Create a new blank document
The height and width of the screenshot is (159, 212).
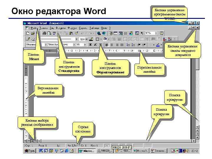click(x=28, y=33)
